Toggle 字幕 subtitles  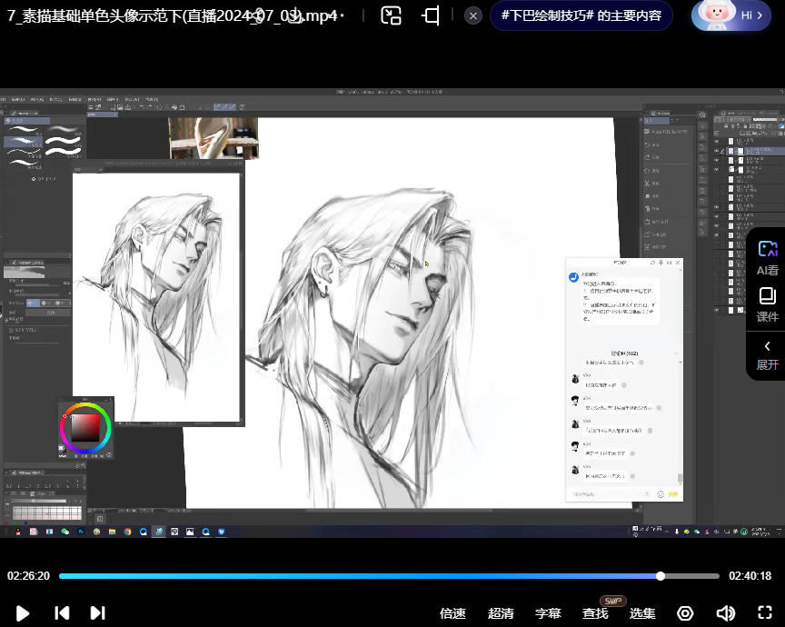tap(548, 613)
